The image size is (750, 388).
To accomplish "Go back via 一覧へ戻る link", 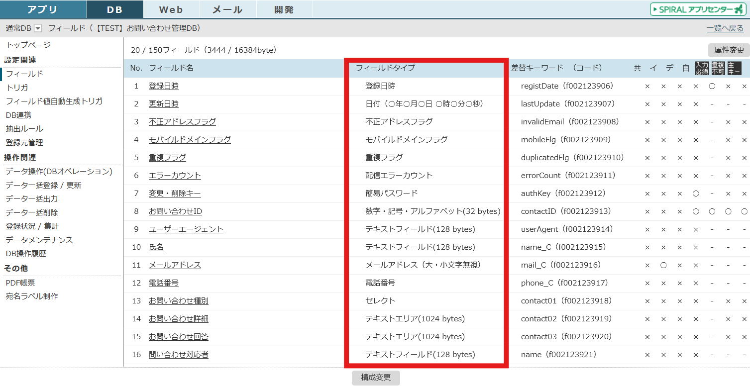I will (x=725, y=28).
